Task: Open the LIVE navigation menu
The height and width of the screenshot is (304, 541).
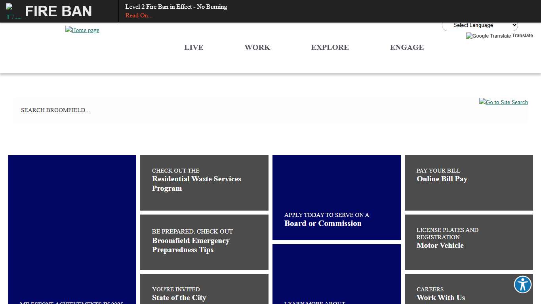Action: tap(194, 47)
